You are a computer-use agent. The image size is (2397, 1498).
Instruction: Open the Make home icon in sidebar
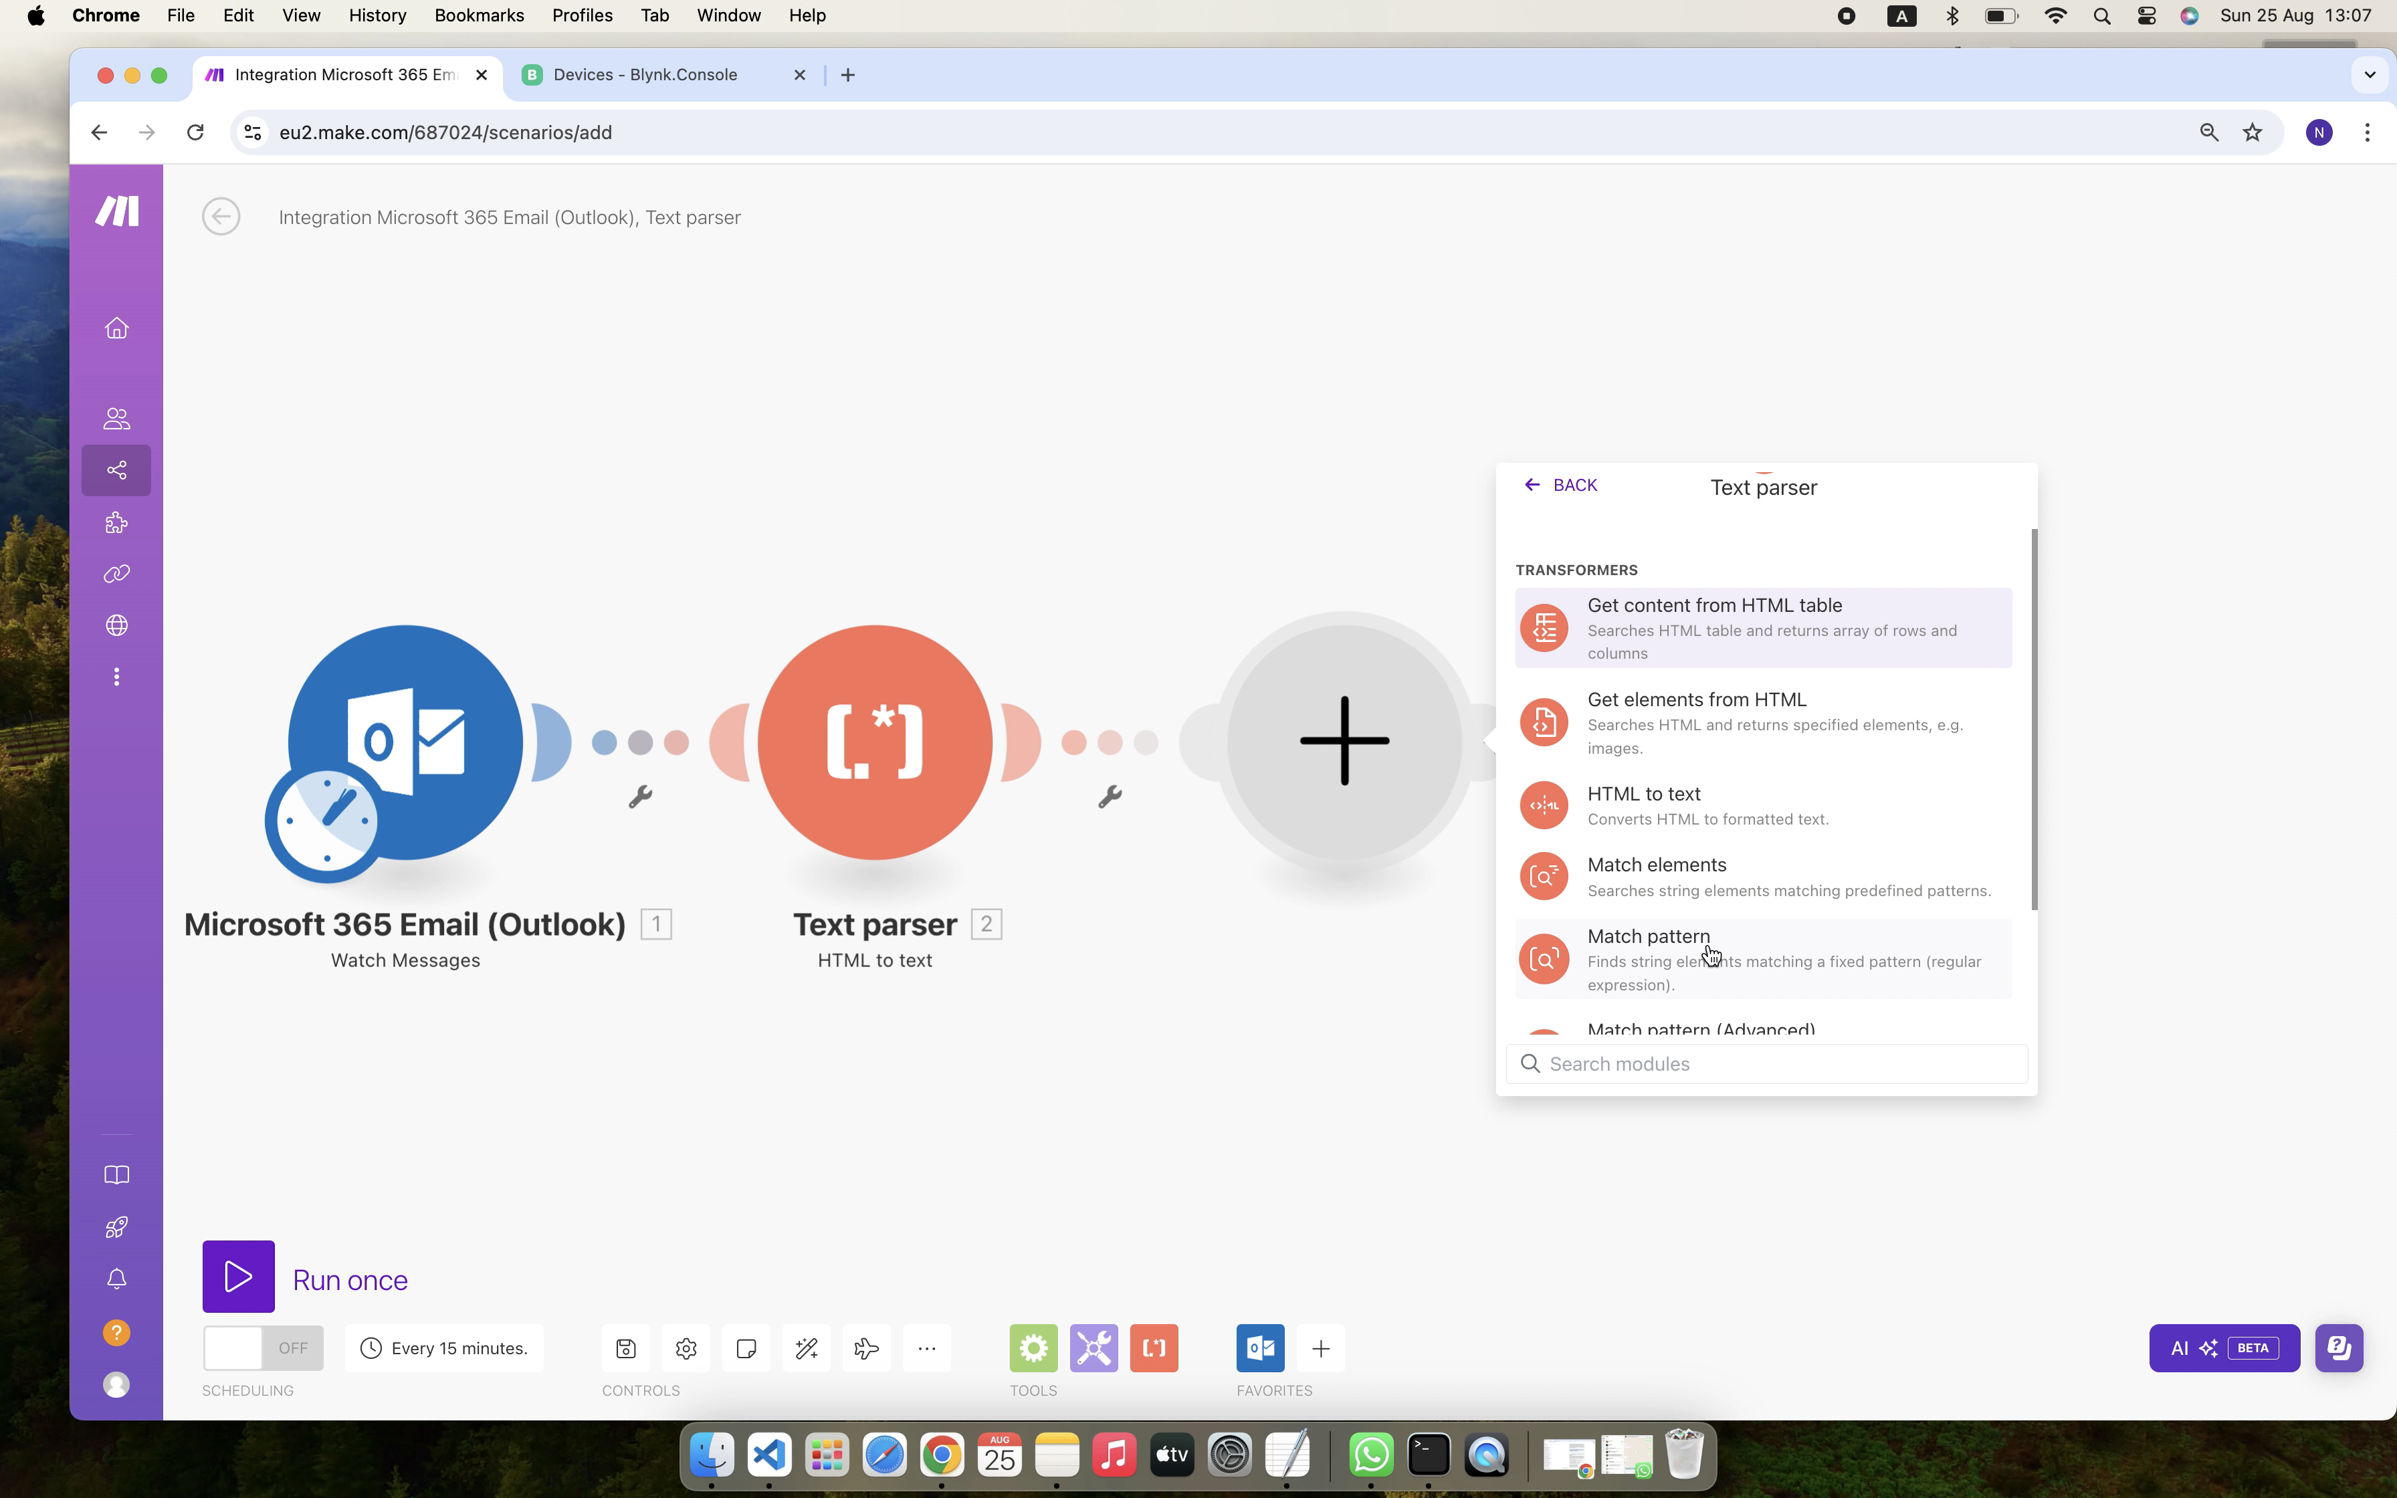point(117,328)
